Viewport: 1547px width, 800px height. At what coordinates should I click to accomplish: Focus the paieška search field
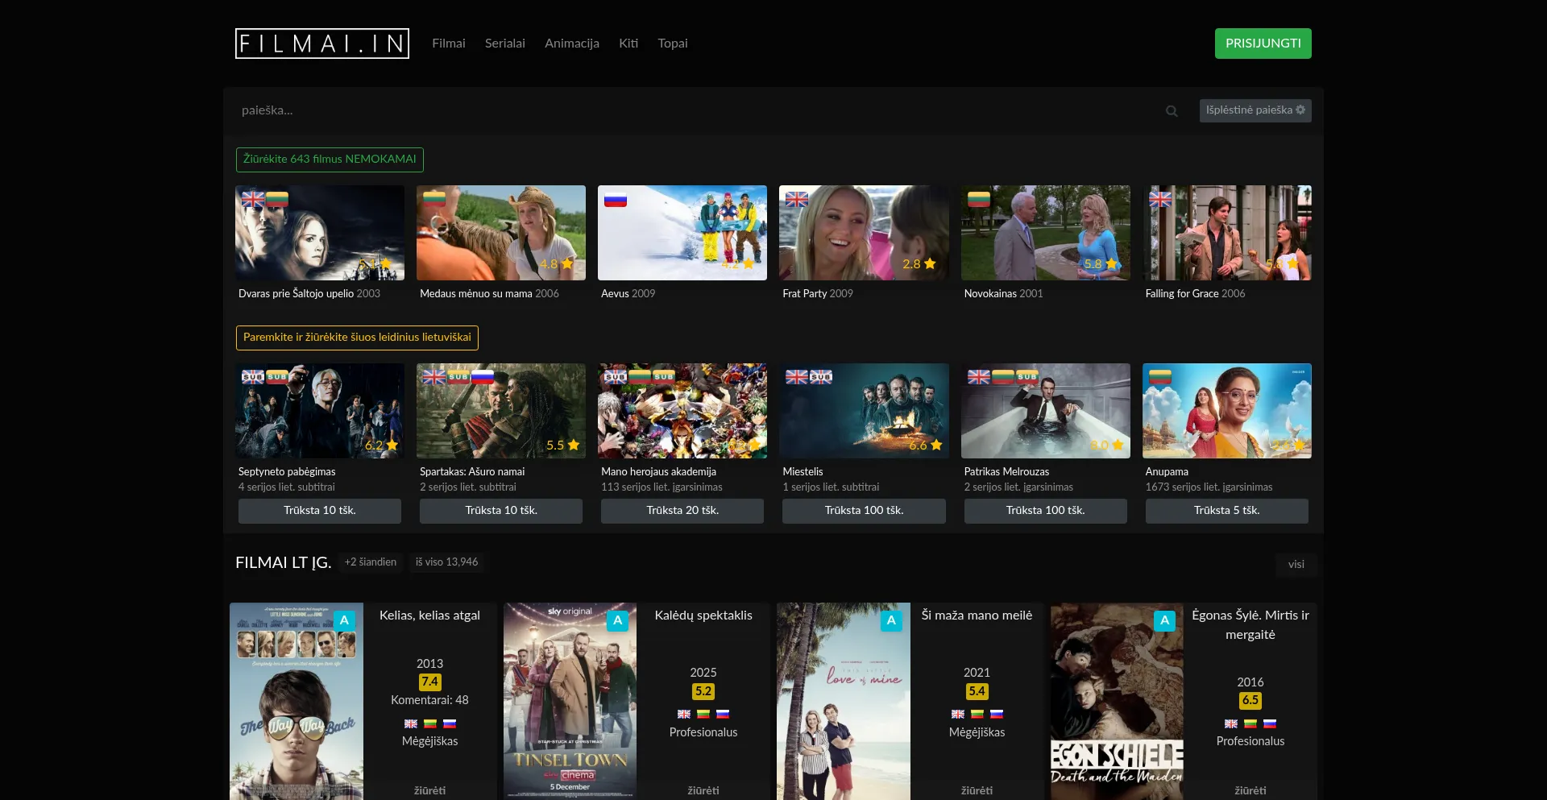pos(693,110)
